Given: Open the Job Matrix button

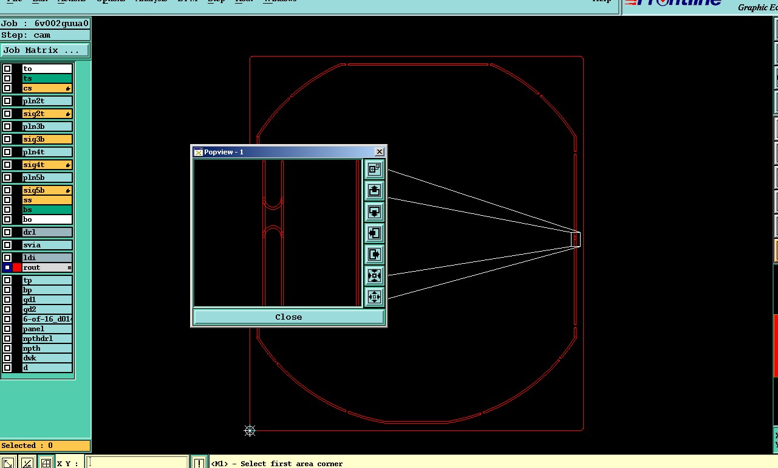Looking at the screenshot, I should tap(45, 50).
